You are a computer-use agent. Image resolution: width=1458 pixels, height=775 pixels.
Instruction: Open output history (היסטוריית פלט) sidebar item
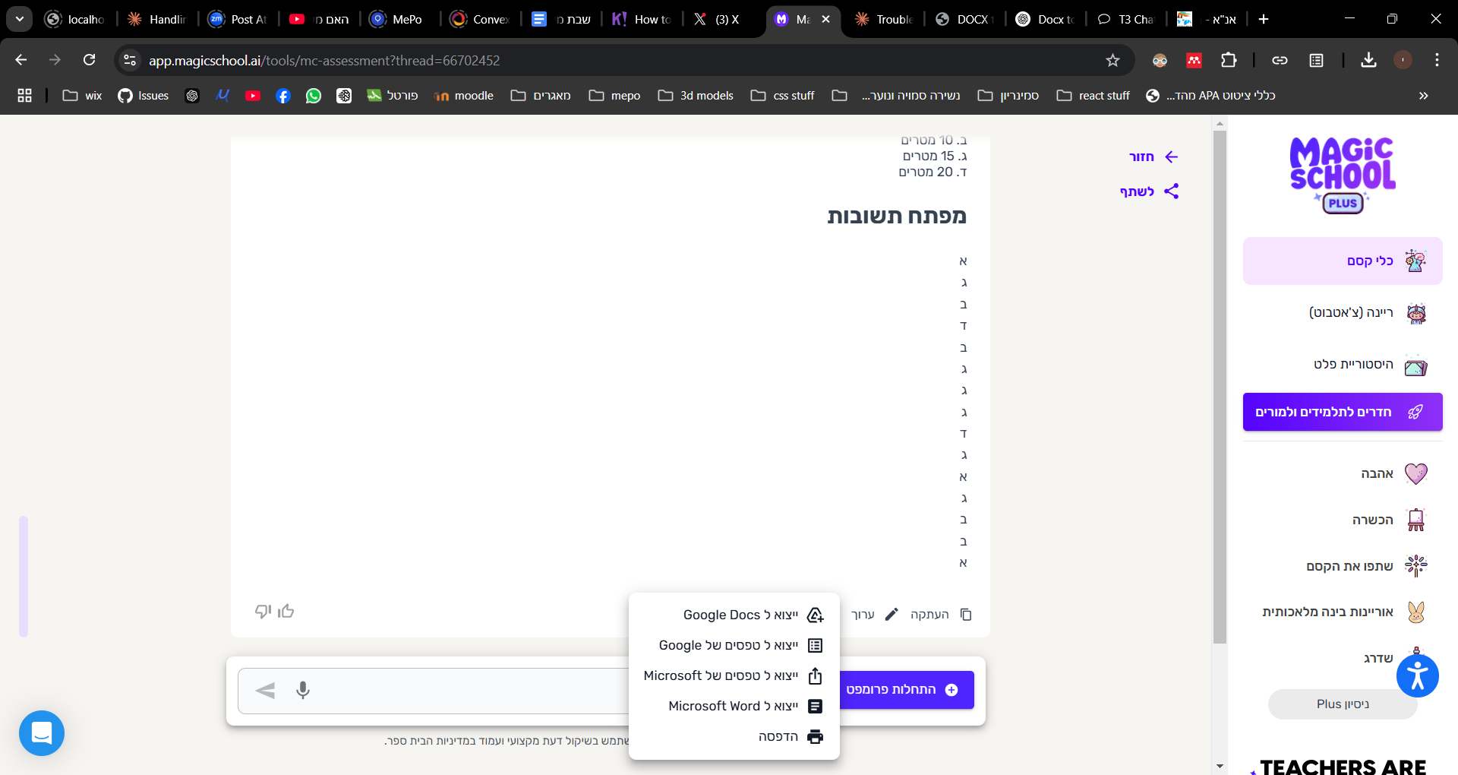pyautogui.click(x=1343, y=365)
